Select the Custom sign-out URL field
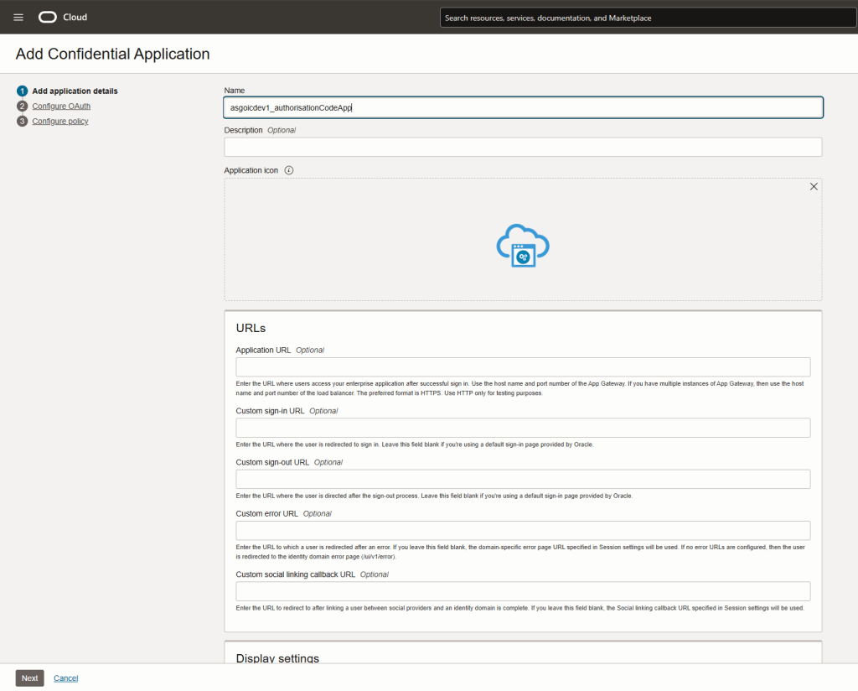This screenshot has height=691, width=858. [523, 479]
